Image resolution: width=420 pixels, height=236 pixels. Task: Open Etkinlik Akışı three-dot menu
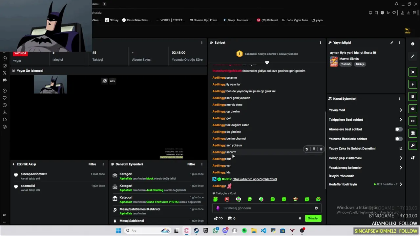click(x=103, y=164)
